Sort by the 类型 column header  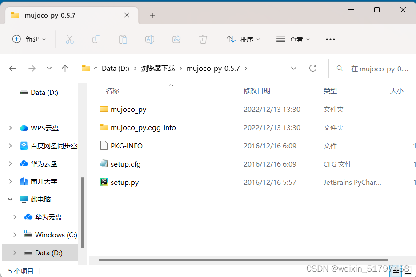(x=330, y=91)
